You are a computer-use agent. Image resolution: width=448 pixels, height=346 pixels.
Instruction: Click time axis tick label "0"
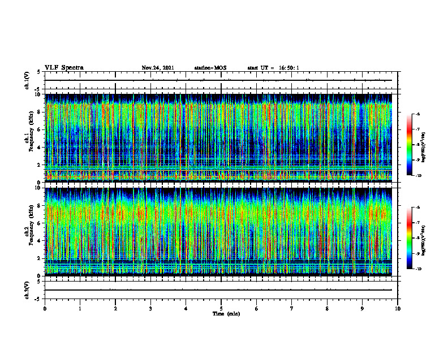tap(45, 309)
